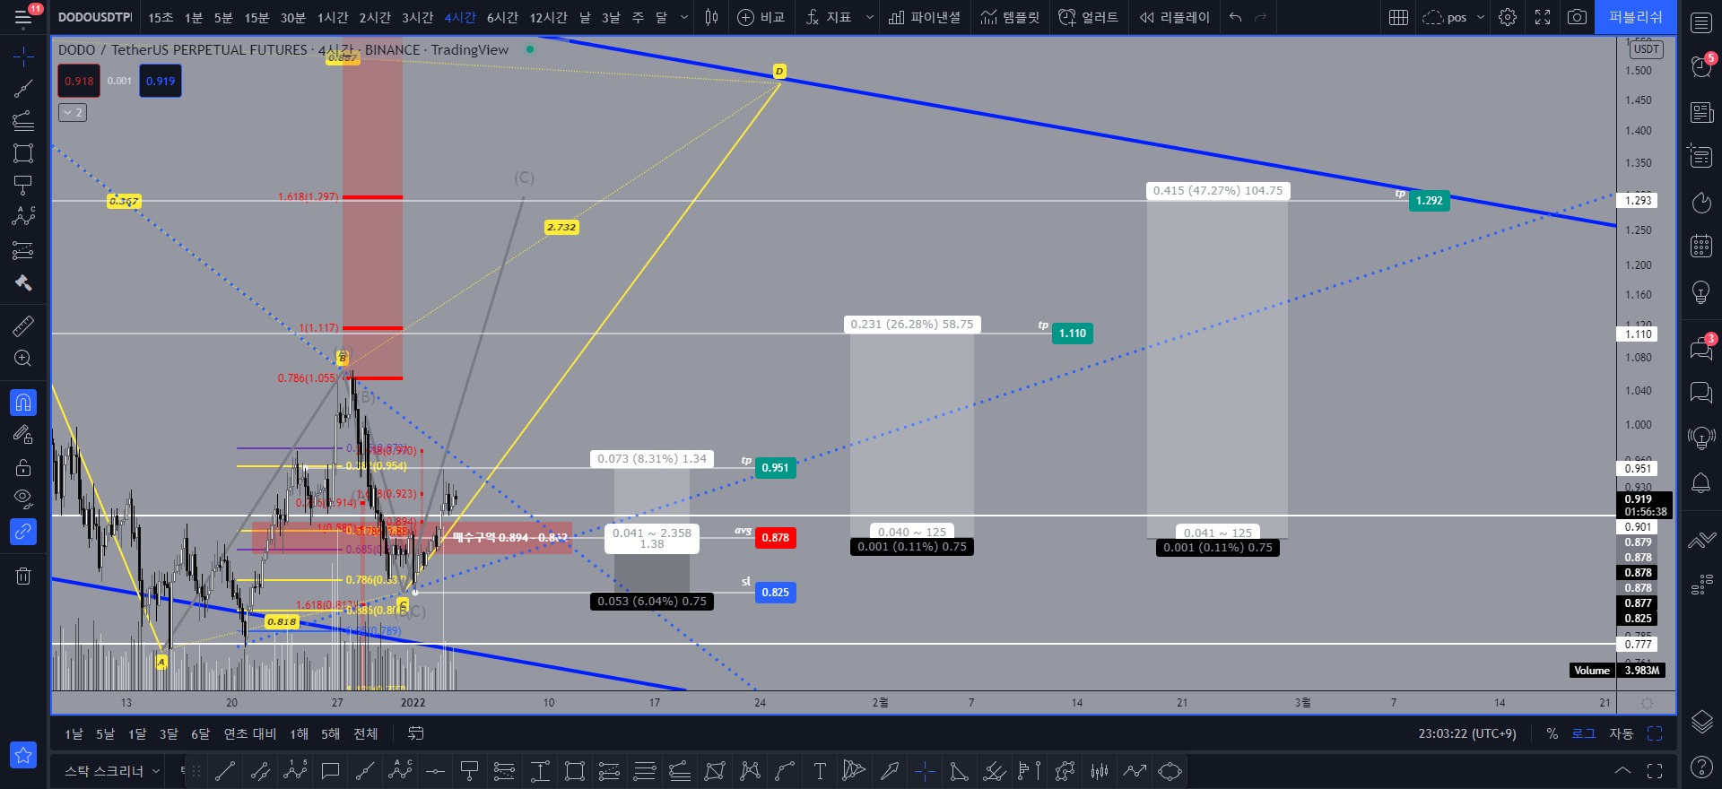Enter fullscreen mode from top toolbar

click(1543, 17)
